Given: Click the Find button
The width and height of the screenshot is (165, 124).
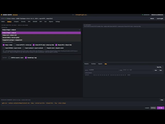Looking at the screenshot, I should tap(156, 70).
